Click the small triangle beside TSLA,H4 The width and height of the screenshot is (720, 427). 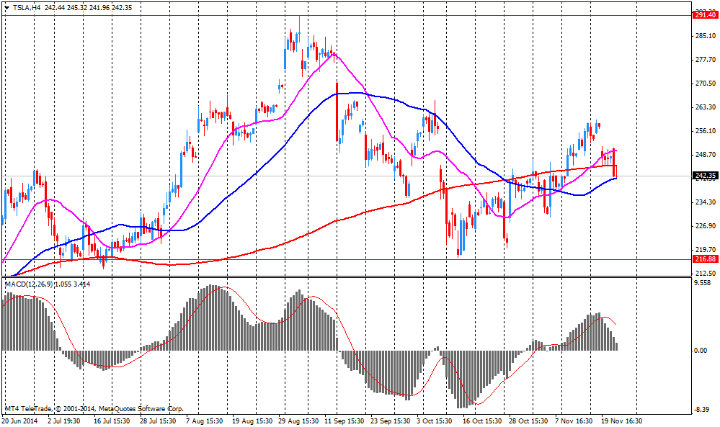coord(6,7)
